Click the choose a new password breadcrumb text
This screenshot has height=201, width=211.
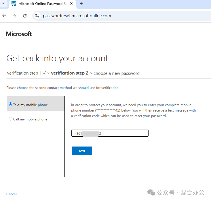pyautogui.click(x=117, y=73)
